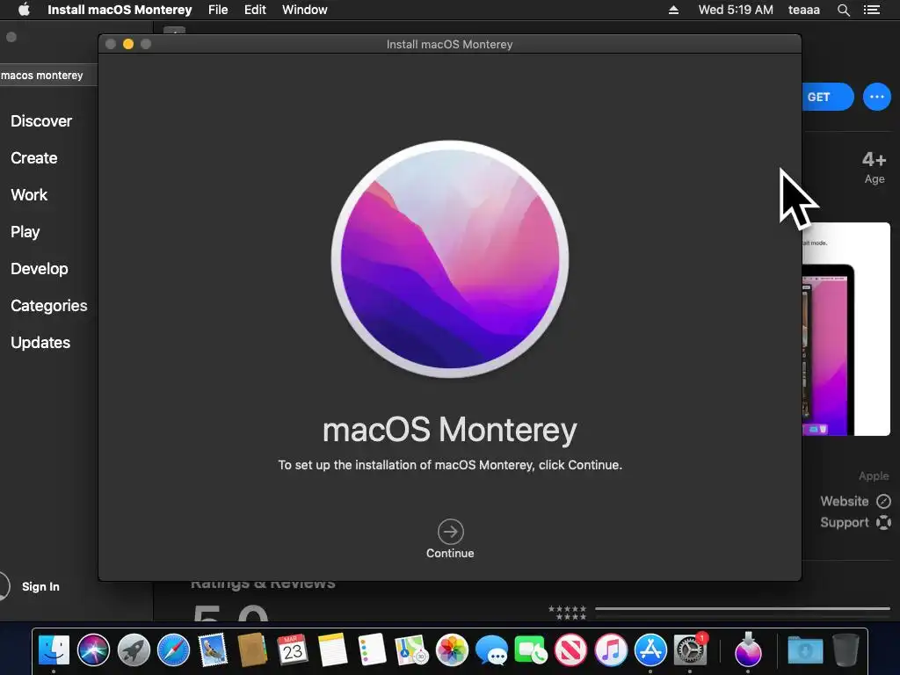Open Messages speech bubble icon in Dock
This screenshot has width=900, height=675.
(x=491, y=650)
